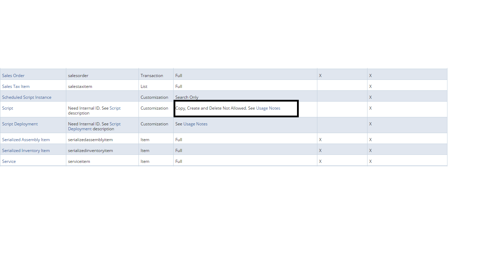Screen dimensions: 479x269
Task: Follow the Serialized Assembly Item link
Action: point(26,140)
